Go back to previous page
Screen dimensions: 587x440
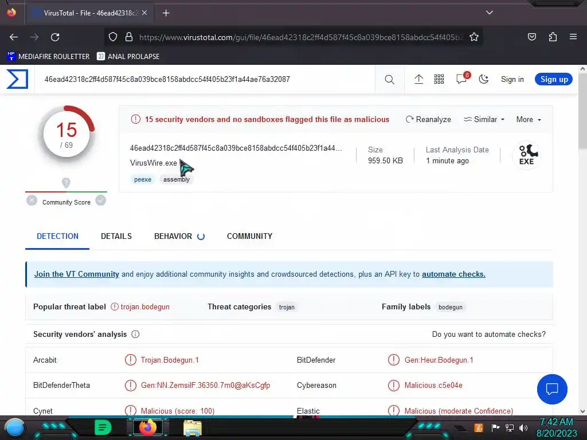[x=14, y=37]
